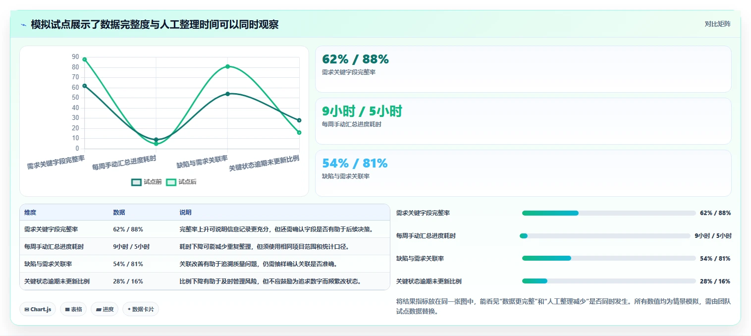Select table cell 每周手动汇总进度耗时
This screenshot has height=336, width=751.
tap(54, 247)
